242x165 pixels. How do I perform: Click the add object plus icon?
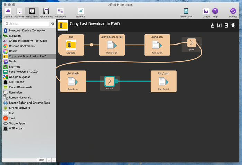(x=226, y=26)
